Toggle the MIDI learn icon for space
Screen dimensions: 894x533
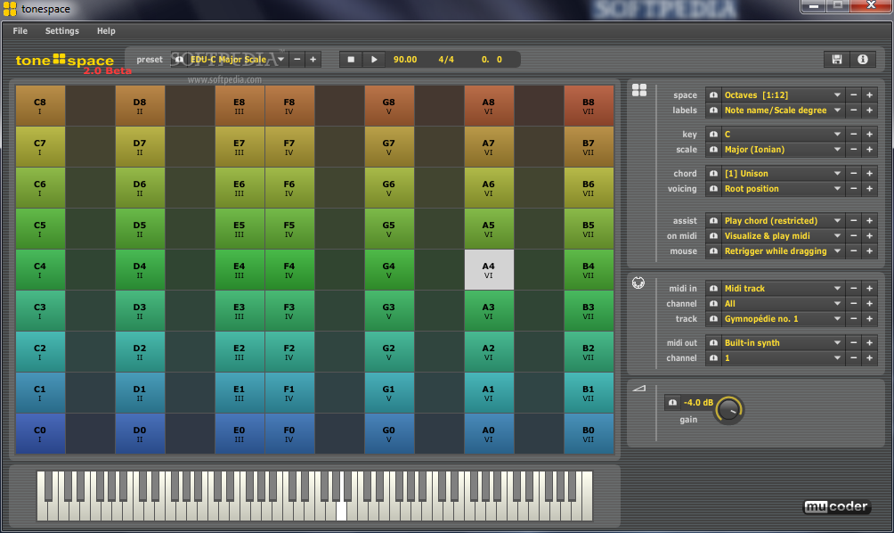[713, 95]
